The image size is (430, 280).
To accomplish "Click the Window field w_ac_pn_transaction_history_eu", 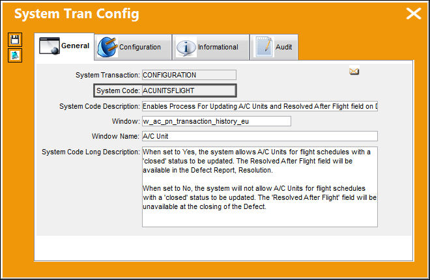I will (216, 121).
